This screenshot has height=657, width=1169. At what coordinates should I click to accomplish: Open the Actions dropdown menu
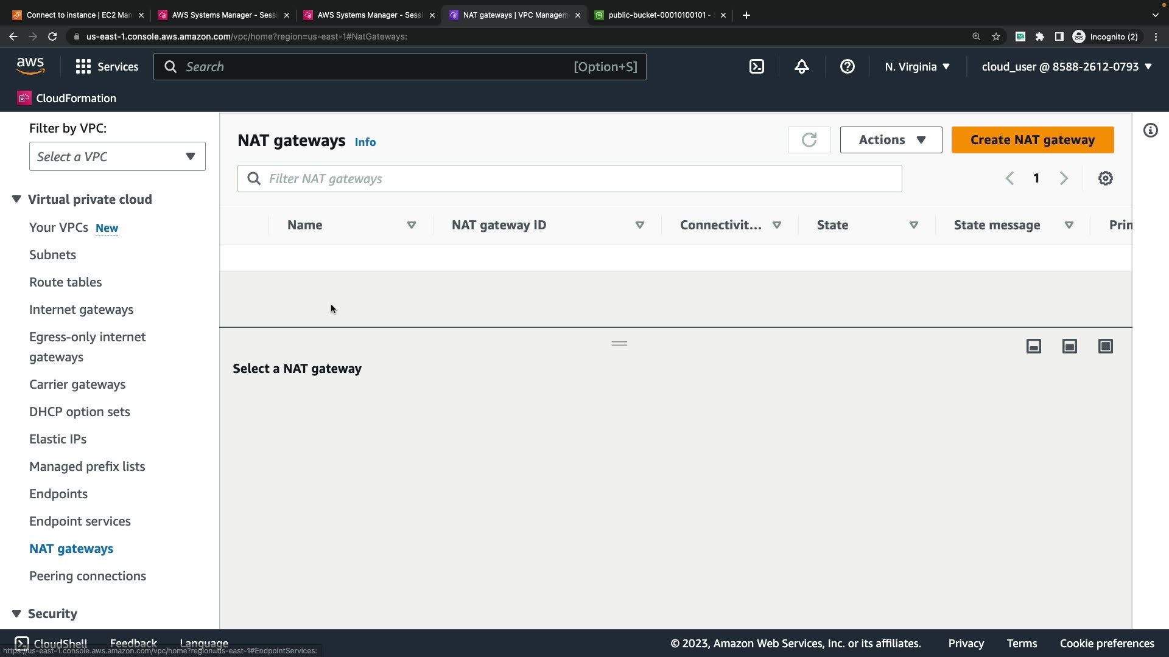click(891, 140)
